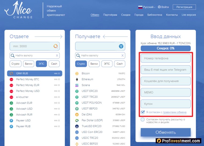Select Банки filter in Отдаете panel
Screen dimensions: 204x146
pyautogui.click(x=29, y=64)
